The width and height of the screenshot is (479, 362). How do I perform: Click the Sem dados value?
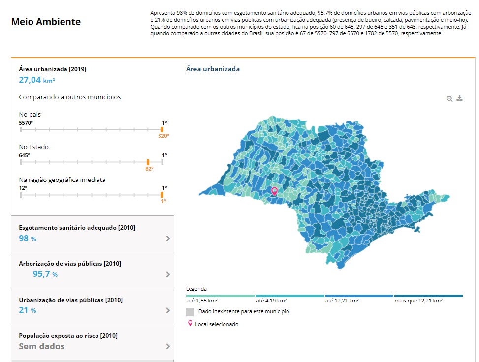point(41,346)
